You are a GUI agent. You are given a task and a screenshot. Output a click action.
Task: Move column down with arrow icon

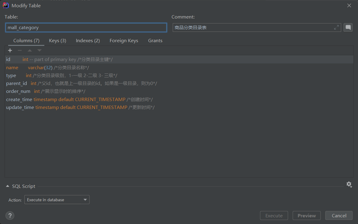point(39,50)
